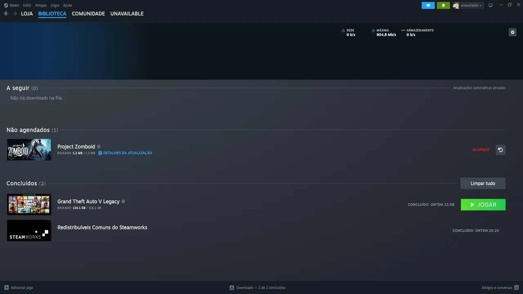Click the ARMAZENAMENTO 0 b/s stat

pyautogui.click(x=418, y=32)
